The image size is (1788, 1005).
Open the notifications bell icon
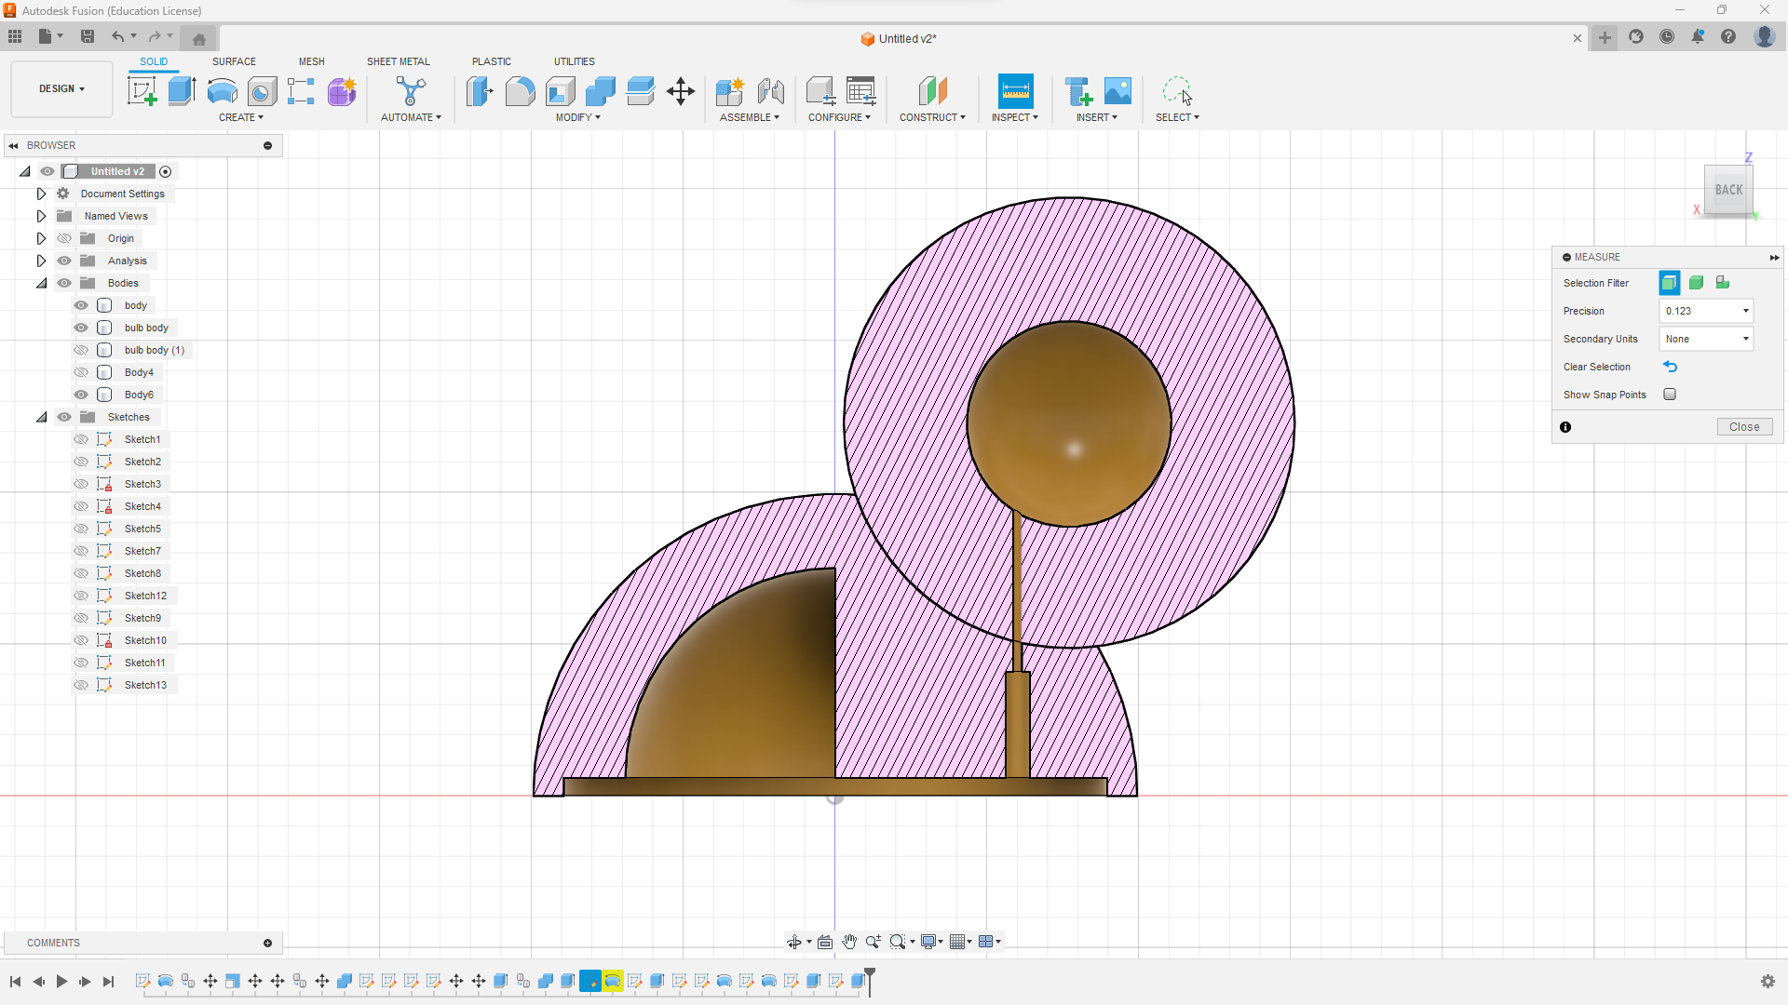point(1698,37)
